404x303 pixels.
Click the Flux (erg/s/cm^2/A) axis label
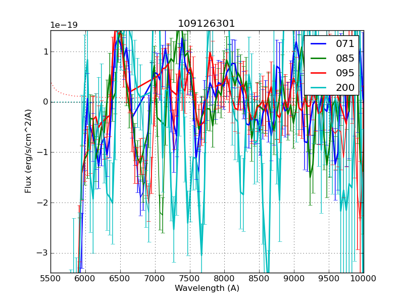pos(29,151)
